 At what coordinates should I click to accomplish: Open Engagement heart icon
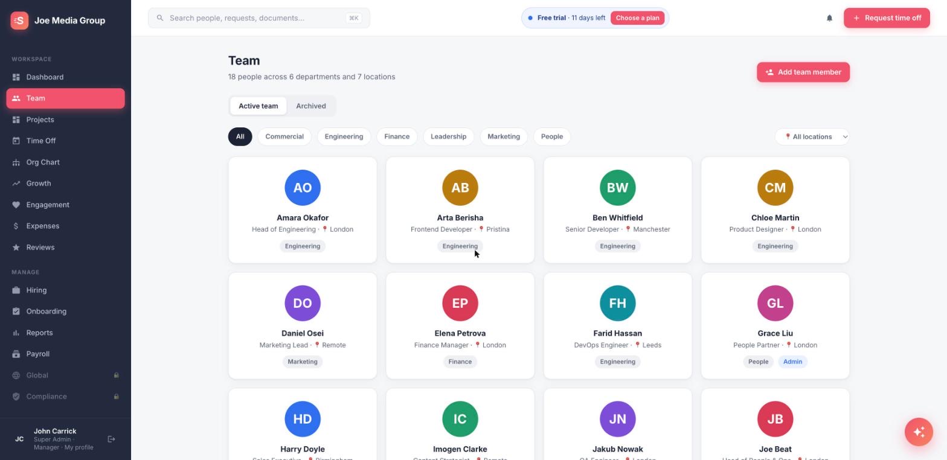coord(16,205)
